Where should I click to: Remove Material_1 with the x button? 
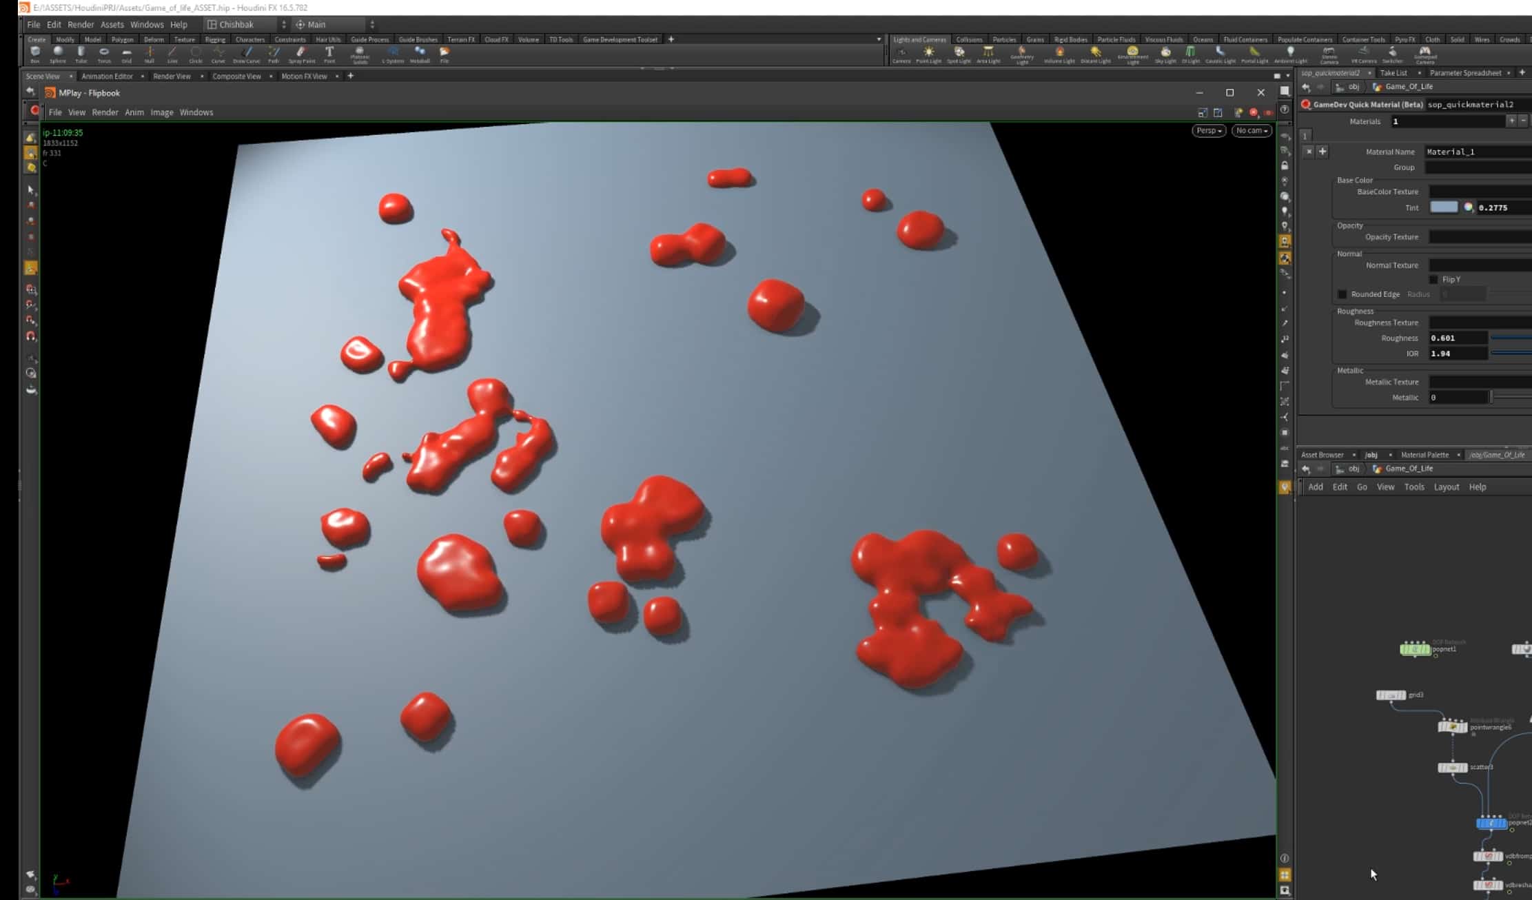tap(1308, 152)
